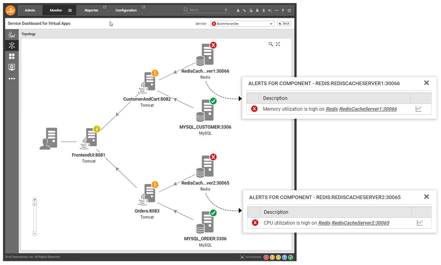
Task: Select the MYSQL_CUSTOMER:3306 node
Action: point(205,110)
